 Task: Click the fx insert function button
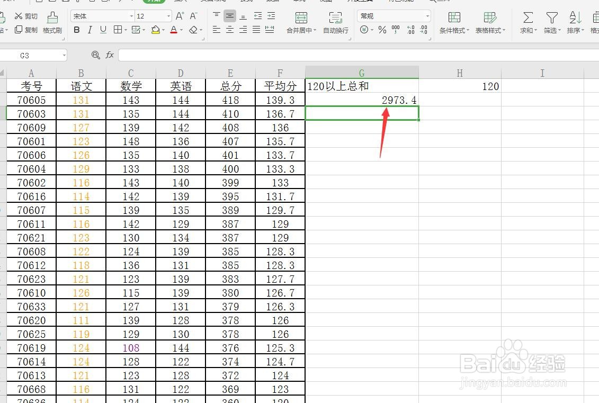point(110,55)
